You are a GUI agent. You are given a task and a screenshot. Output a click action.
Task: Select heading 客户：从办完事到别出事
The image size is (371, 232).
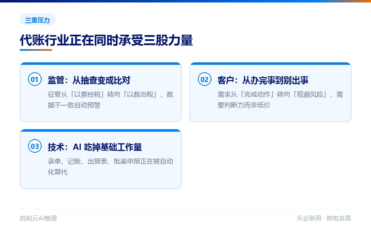click(263, 80)
